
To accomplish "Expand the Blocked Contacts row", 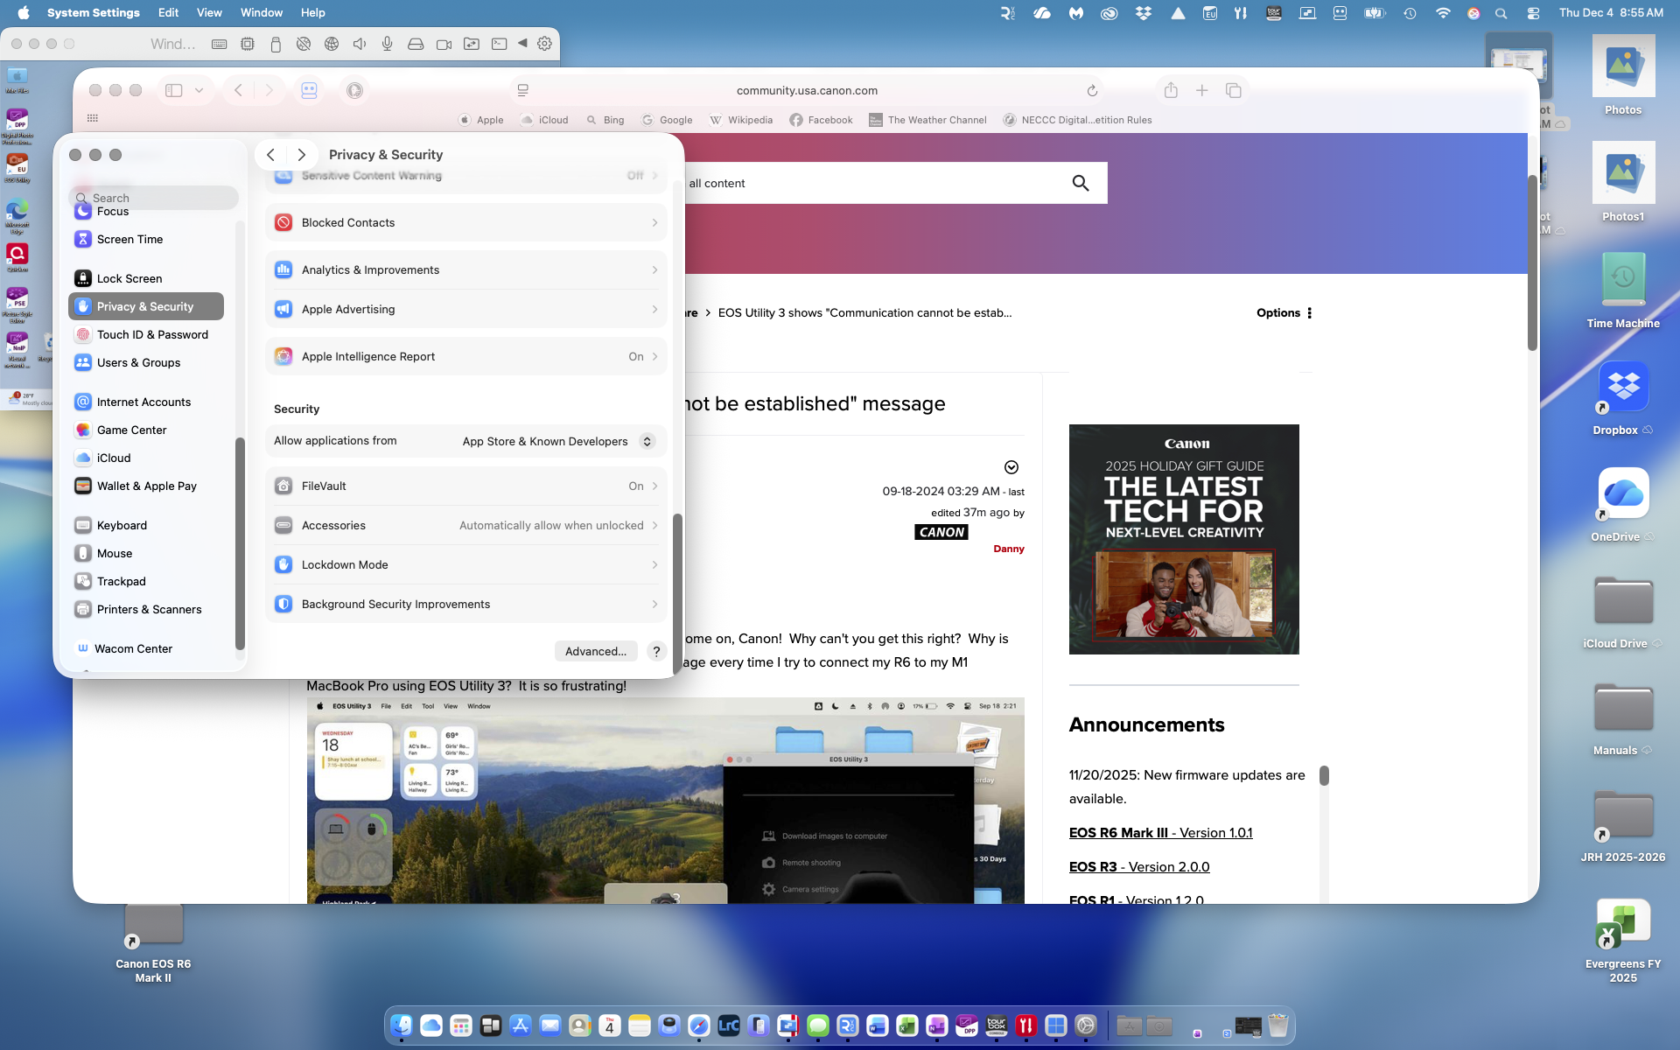I will pyautogui.click(x=466, y=222).
